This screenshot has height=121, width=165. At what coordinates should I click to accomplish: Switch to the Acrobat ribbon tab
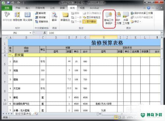94,8
